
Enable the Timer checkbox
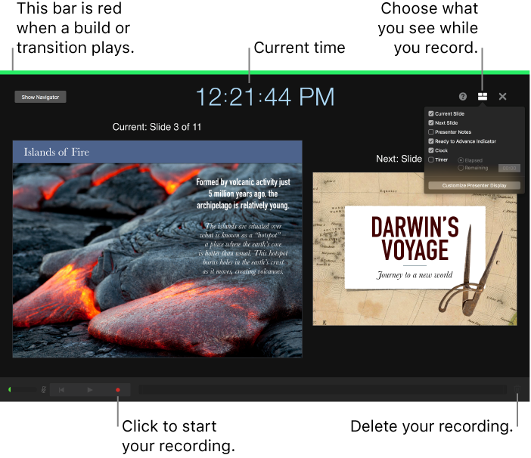[430, 159]
